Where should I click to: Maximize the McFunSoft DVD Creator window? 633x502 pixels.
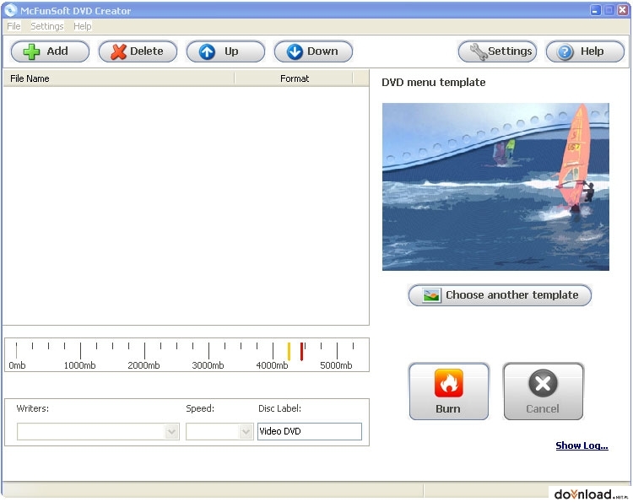pyautogui.click(x=609, y=10)
